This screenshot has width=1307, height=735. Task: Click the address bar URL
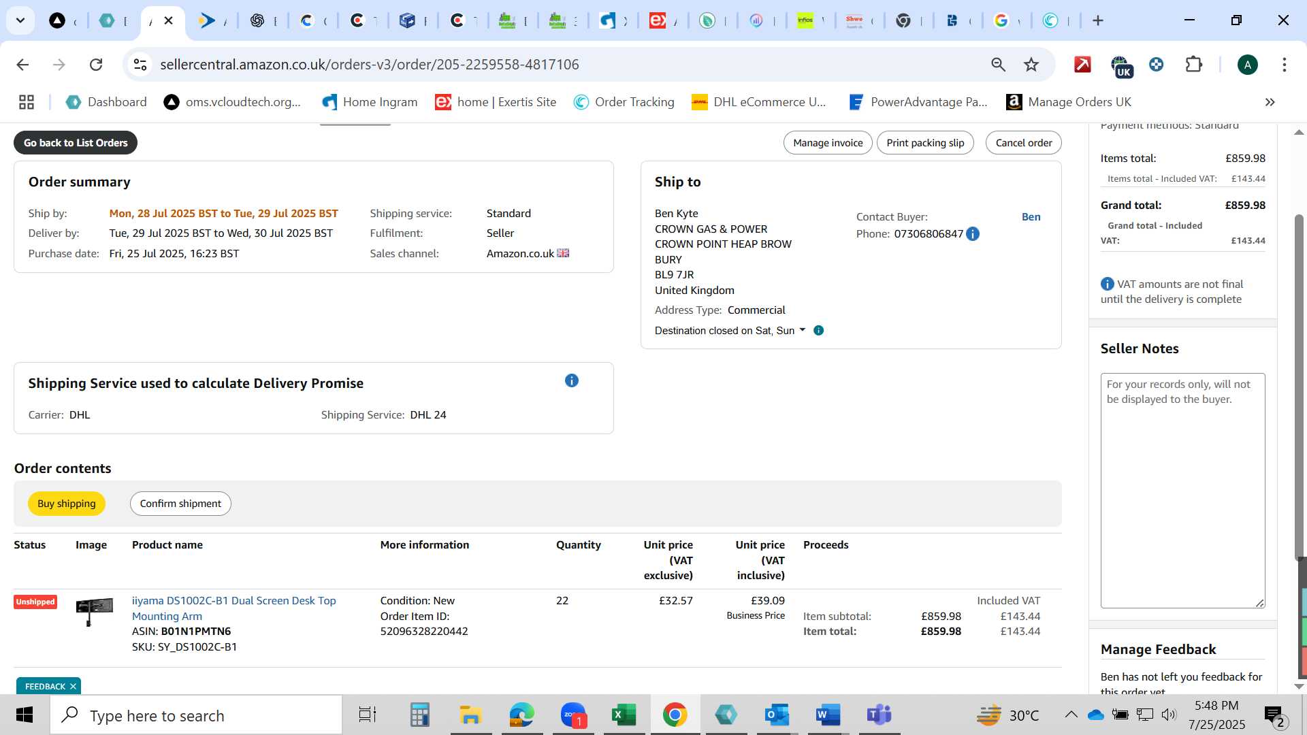369,65
